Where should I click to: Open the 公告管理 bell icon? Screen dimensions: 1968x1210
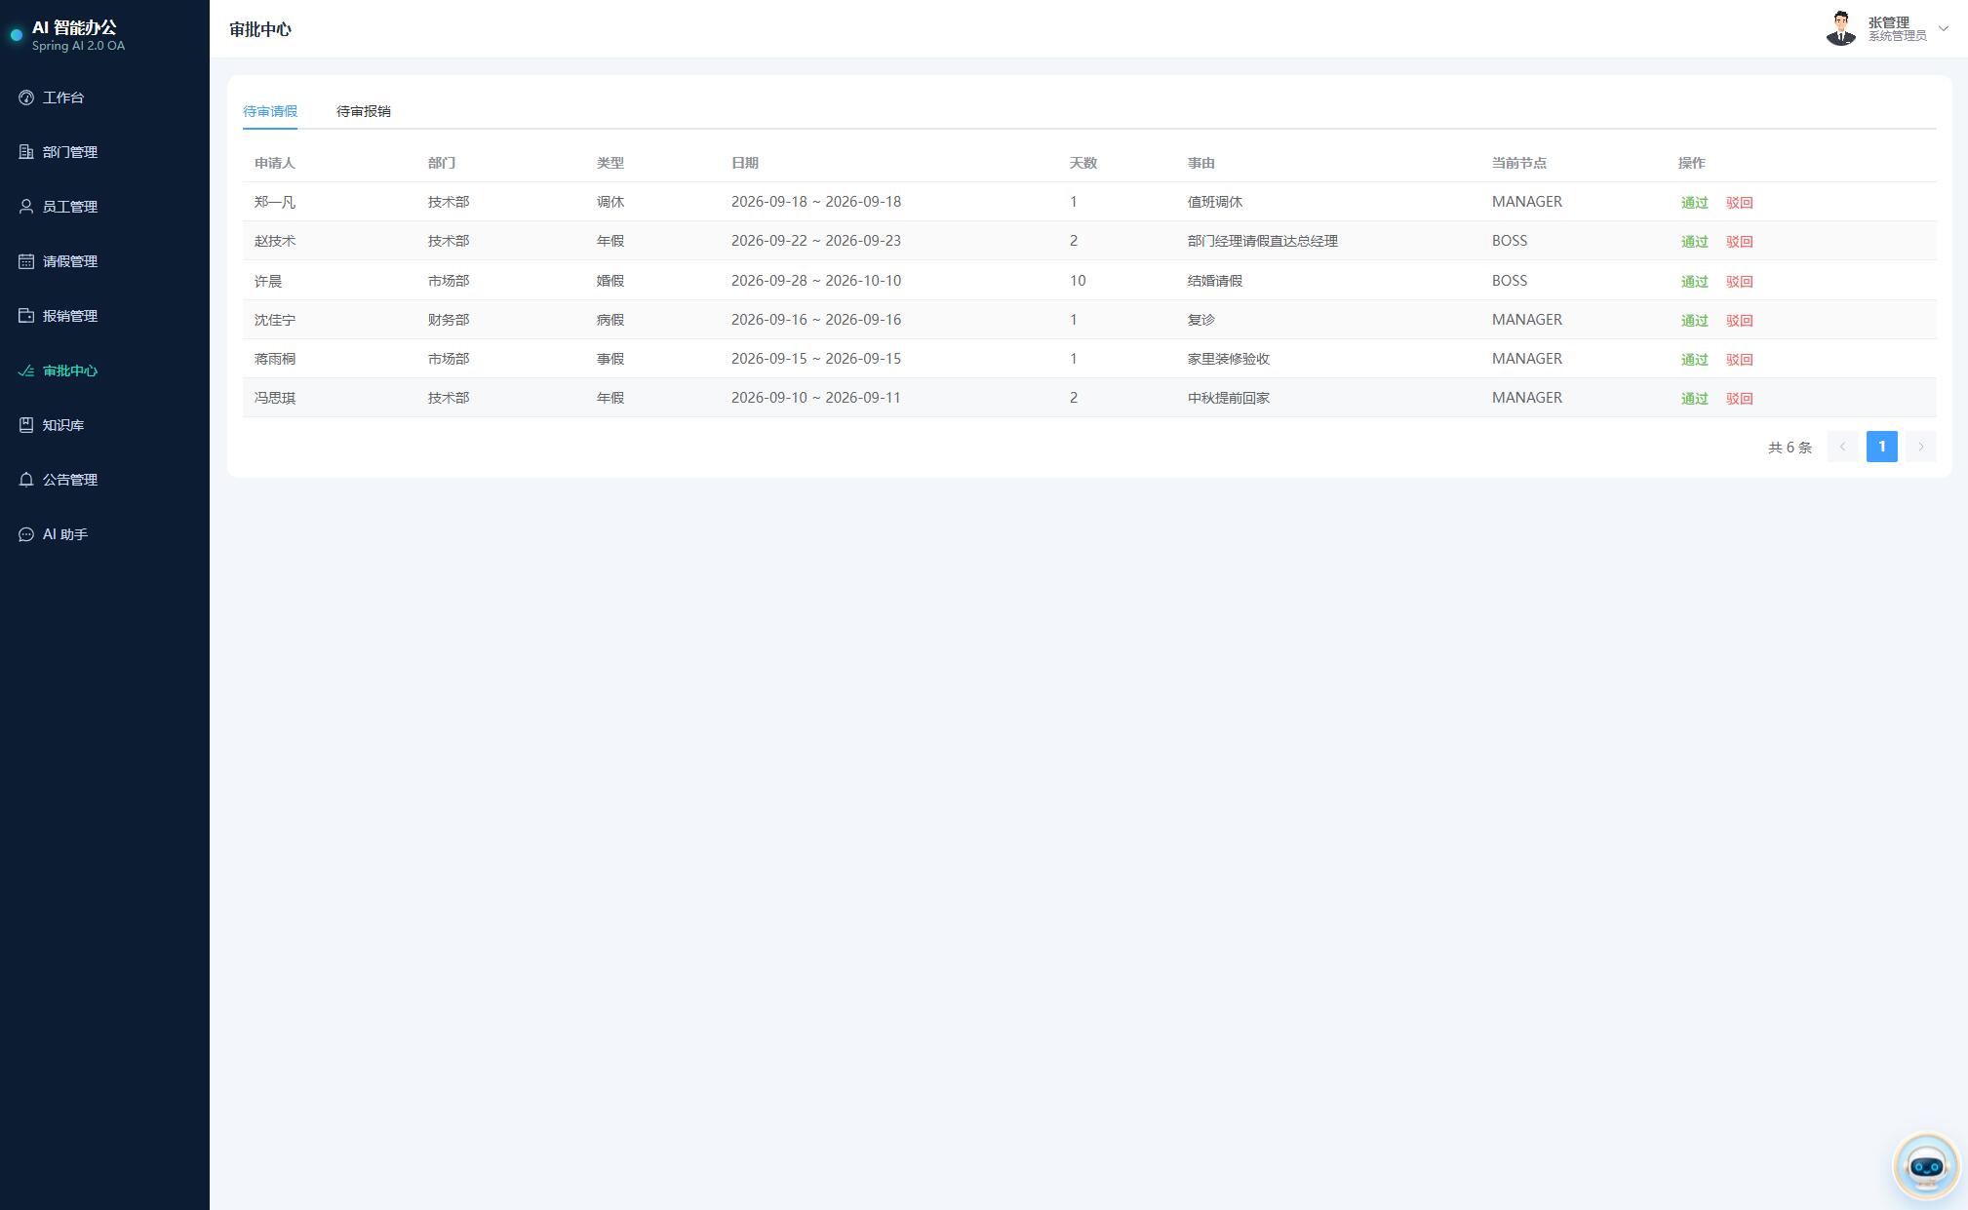pyautogui.click(x=26, y=480)
